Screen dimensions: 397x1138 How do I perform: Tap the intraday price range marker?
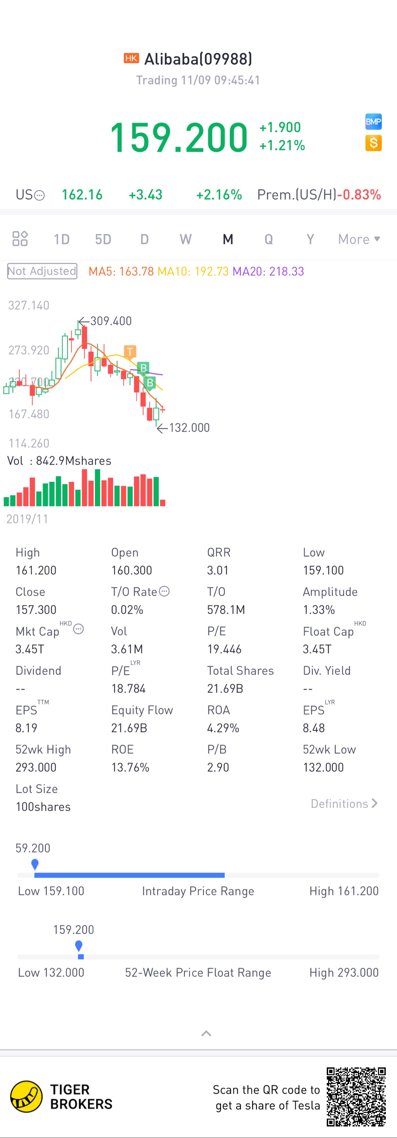[35, 864]
